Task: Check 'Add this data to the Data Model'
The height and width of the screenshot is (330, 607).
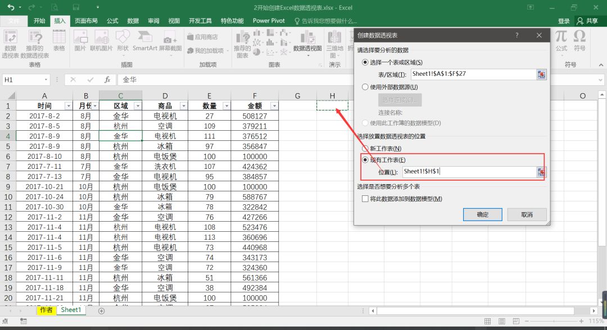Action: pos(365,199)
